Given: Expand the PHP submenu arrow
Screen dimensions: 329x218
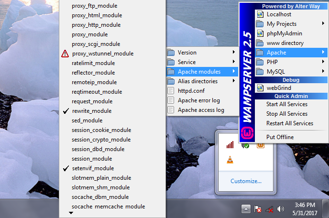Looking at the screenshot, I should coord(323,62).
